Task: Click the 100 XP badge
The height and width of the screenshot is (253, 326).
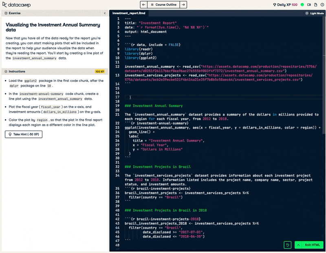Action: tap(100, 72)
